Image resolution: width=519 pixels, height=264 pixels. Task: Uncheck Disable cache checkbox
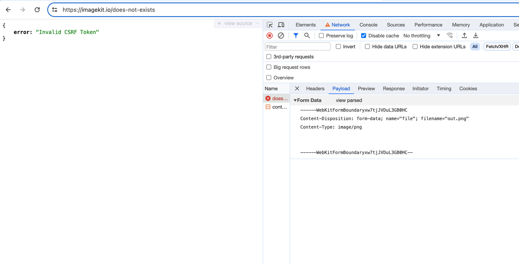pyautogui.click(x=364, y=36)
